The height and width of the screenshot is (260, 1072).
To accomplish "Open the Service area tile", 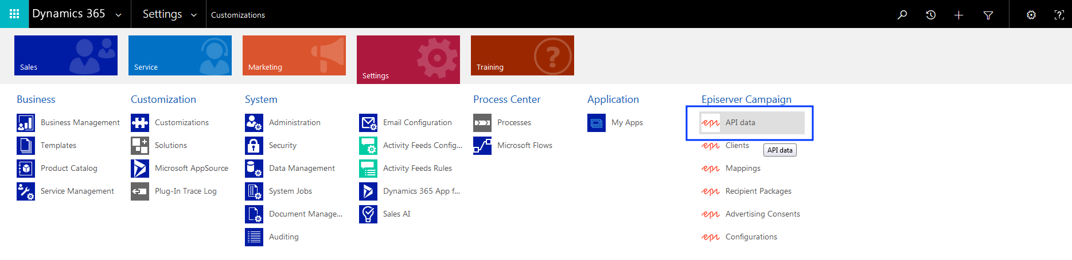I will pos(180,55).
